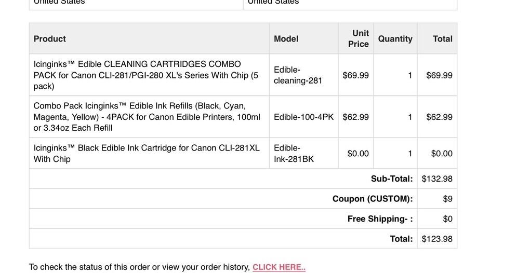Open the CLICK HERE order history link
This screenshot has height=273, width=530.
[279, 267]
